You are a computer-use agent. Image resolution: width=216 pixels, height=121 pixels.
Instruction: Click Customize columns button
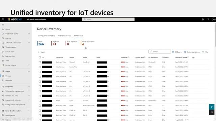click(192, 52)
